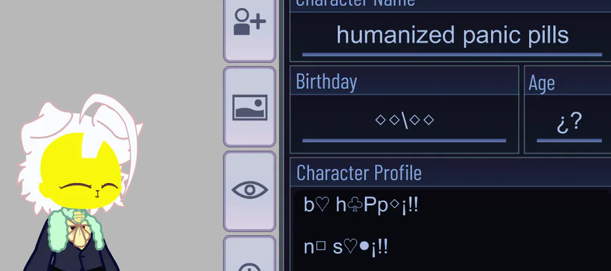This screenshot has width=611, height=271.
Task: Click the first Character Profile text line
Action: point(361,205)
